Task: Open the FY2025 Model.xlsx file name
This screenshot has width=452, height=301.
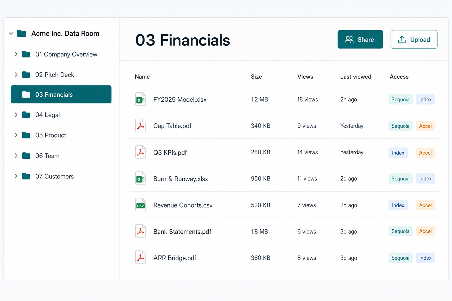Action: pos(180,100)
